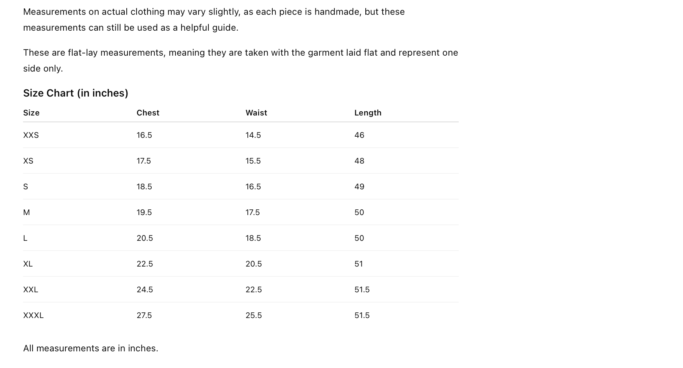Click length value 49 for size S
Image resolution: width=683 pixels, height=368 pixels.
359,187
